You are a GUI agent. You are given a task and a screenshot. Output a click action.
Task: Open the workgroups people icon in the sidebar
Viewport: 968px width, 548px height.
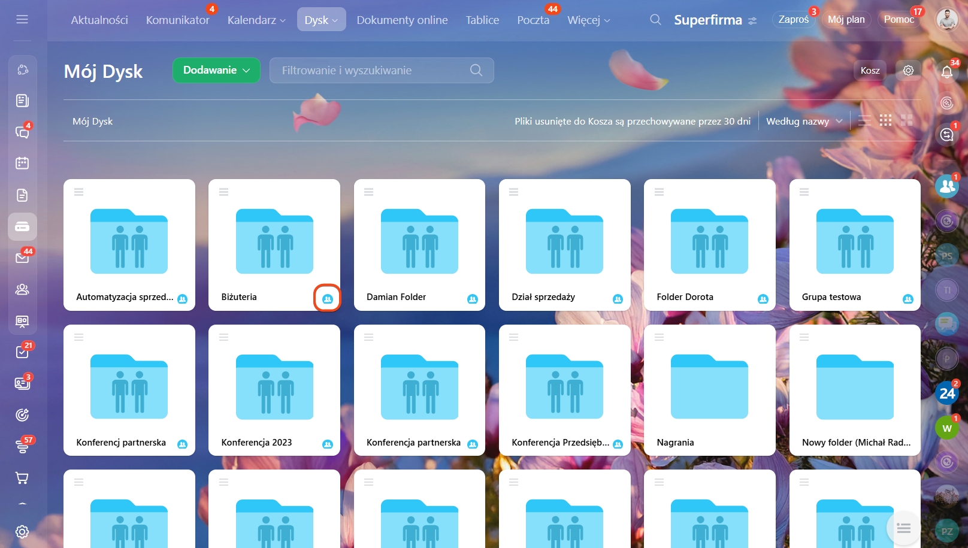tap(22, 289)
